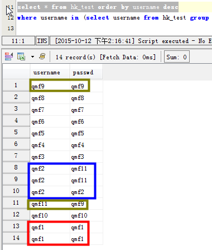Click username cell qmf7
The width and height of the screenshot is (212, 250).
pos(50,110)
